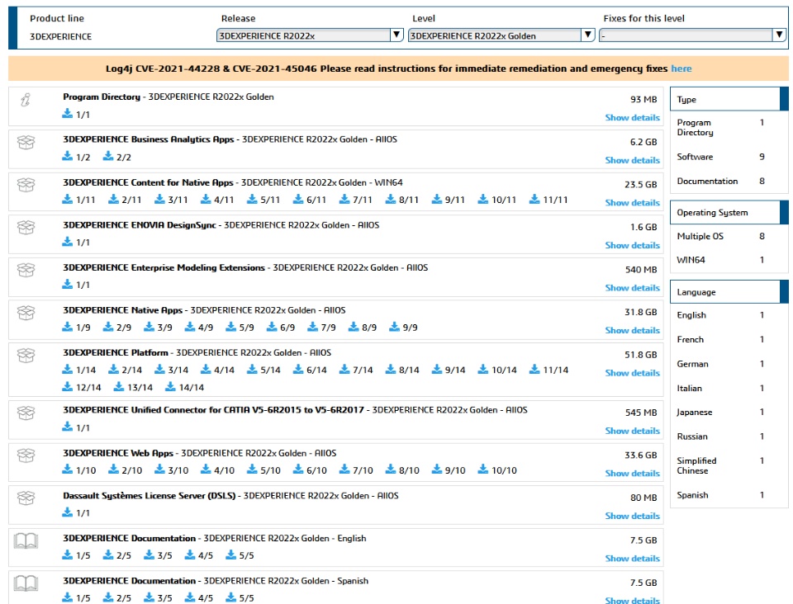Download Platform part 12/14
The width and height of the screenshot is (793, 604).
(x=82, y=387)
